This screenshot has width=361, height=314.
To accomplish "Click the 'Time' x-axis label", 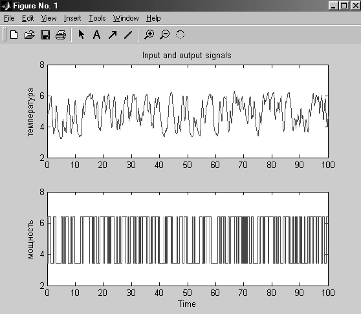I will (x=187, y=304).
